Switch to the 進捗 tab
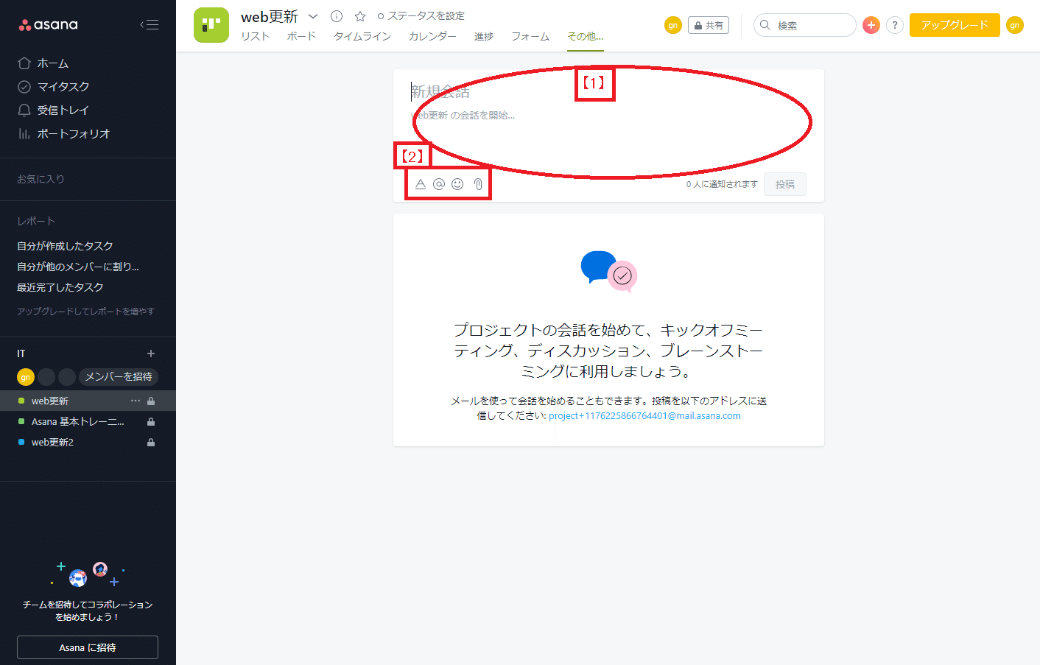The width and height of the screenshot is (1040, 665). (484, 36)
